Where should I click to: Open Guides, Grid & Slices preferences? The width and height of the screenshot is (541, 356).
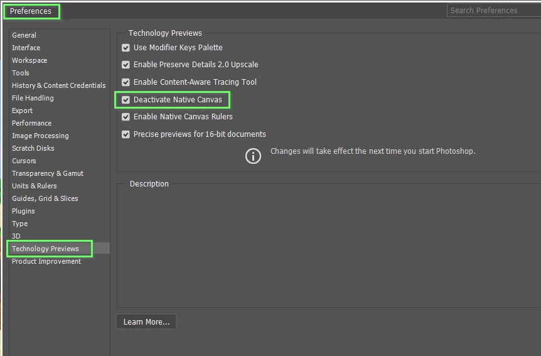pos(45,198)
